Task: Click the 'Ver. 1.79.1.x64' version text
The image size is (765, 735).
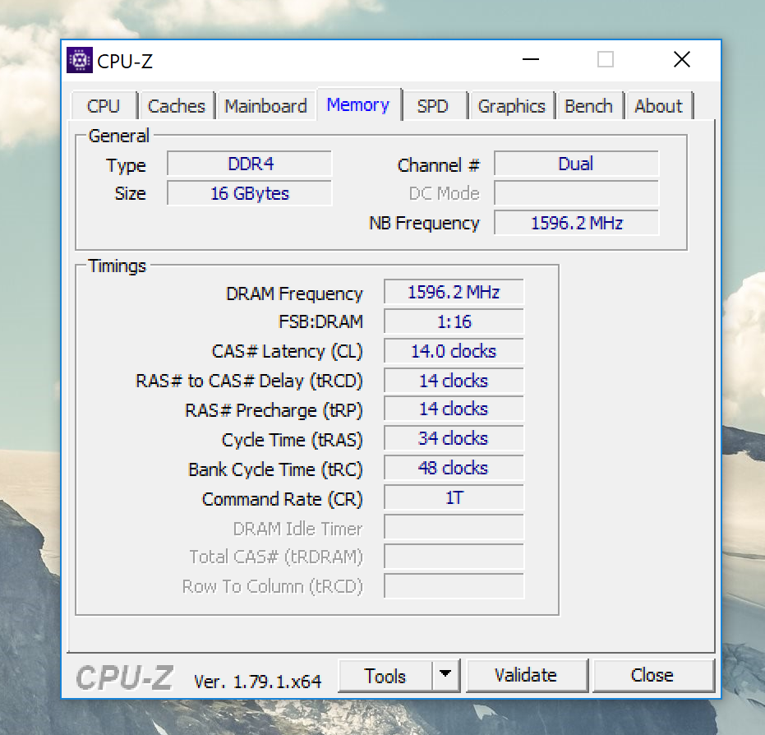Action: click(258, 682)
